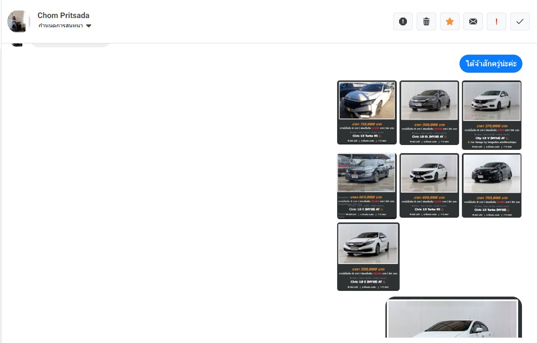Viewport: 537px width, 343px height.
Task: Delete conversation using trash can icon
Action: pos(426,21)
